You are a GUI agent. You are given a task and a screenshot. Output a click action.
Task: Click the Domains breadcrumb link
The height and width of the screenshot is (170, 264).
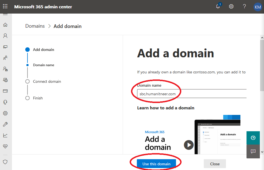pos(35,26)
